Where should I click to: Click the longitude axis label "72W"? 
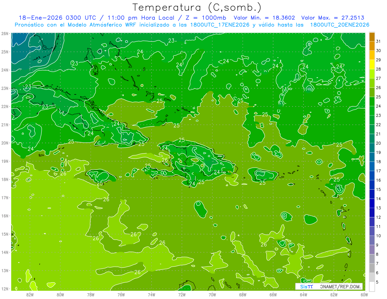point(182,294)
